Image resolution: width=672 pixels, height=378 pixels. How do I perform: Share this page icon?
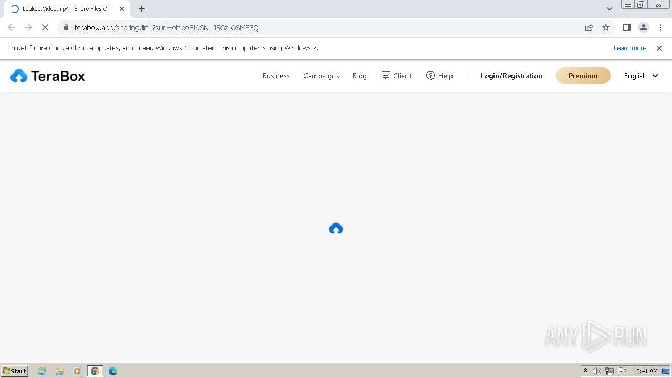pos(589,27)
